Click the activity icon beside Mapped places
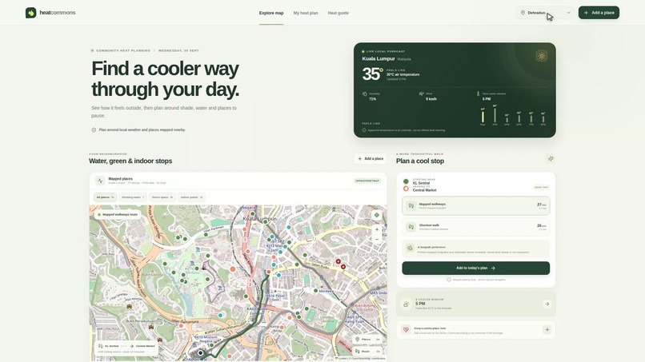645x362 pixels. [100, 181]
